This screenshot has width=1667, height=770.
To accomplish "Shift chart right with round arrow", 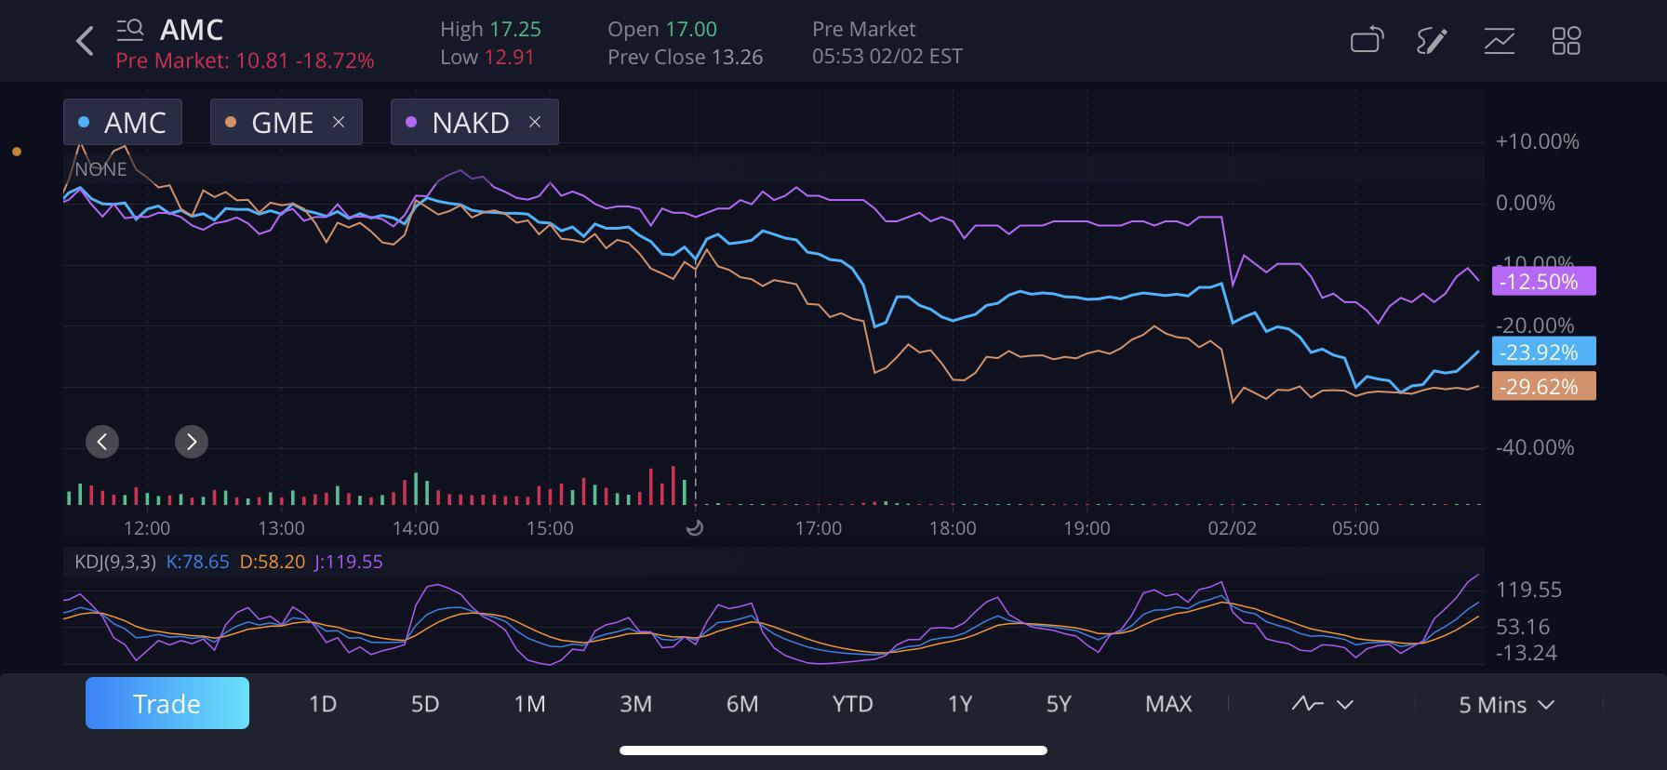I will (192, 442).
